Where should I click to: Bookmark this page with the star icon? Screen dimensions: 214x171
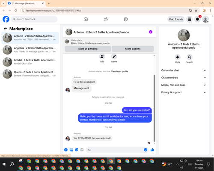tap(196, 11)
